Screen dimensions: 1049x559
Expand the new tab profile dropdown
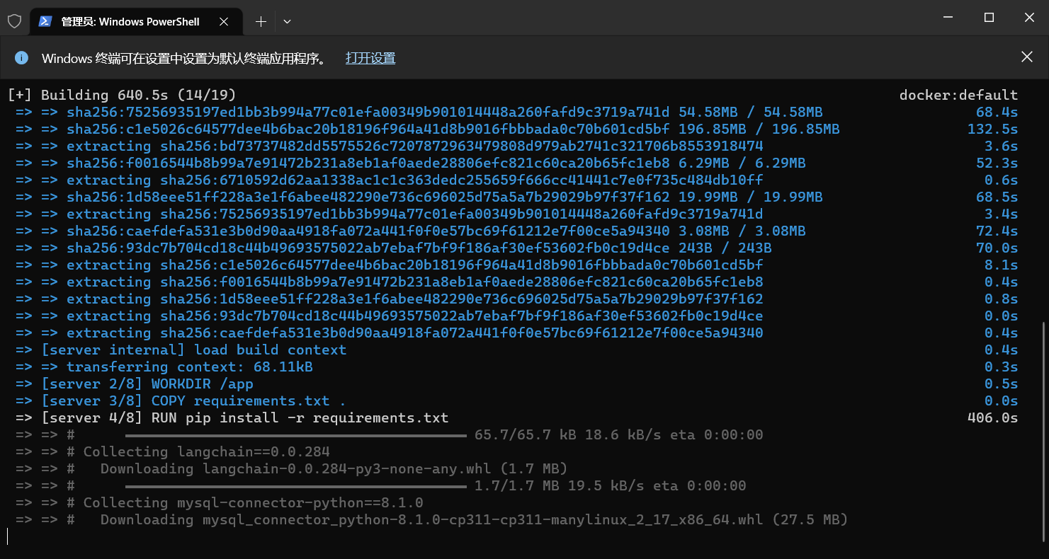[x=287, y=22]
